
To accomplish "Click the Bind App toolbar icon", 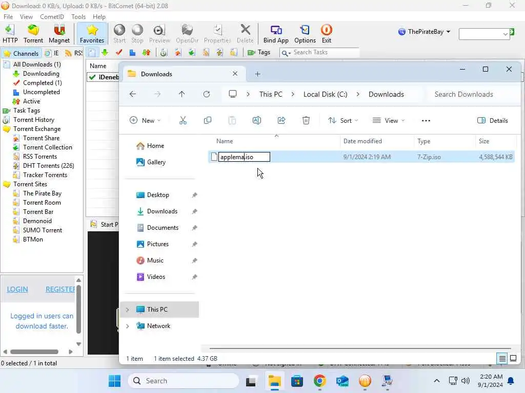I will (276, 34).
